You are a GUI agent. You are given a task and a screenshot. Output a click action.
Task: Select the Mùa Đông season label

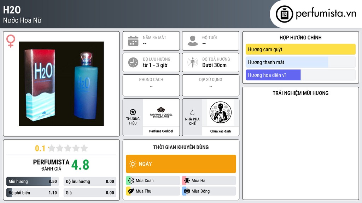(200, 191)
